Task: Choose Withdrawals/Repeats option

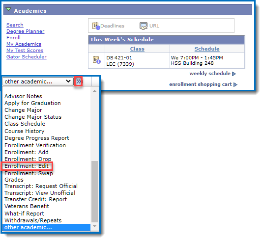Action: click(x=33, y=220)
